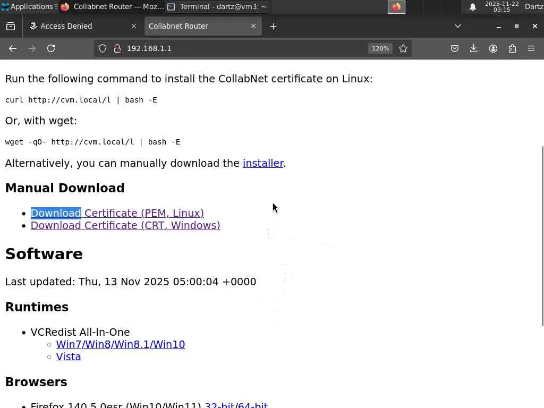The image size is (544, 408).
Task: Minimize the Firefox window
Action: (x=498, y=27)
